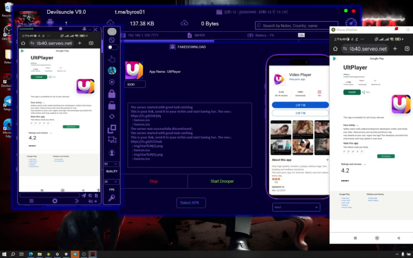The width and height of the screenshot is (413, 258).
Task: Click the overlapping squares copy icon
Action: click(112, 129)
